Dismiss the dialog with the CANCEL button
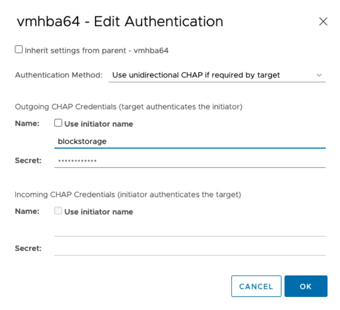This screenshot has width=340, height=310. [x=256, y=286]
